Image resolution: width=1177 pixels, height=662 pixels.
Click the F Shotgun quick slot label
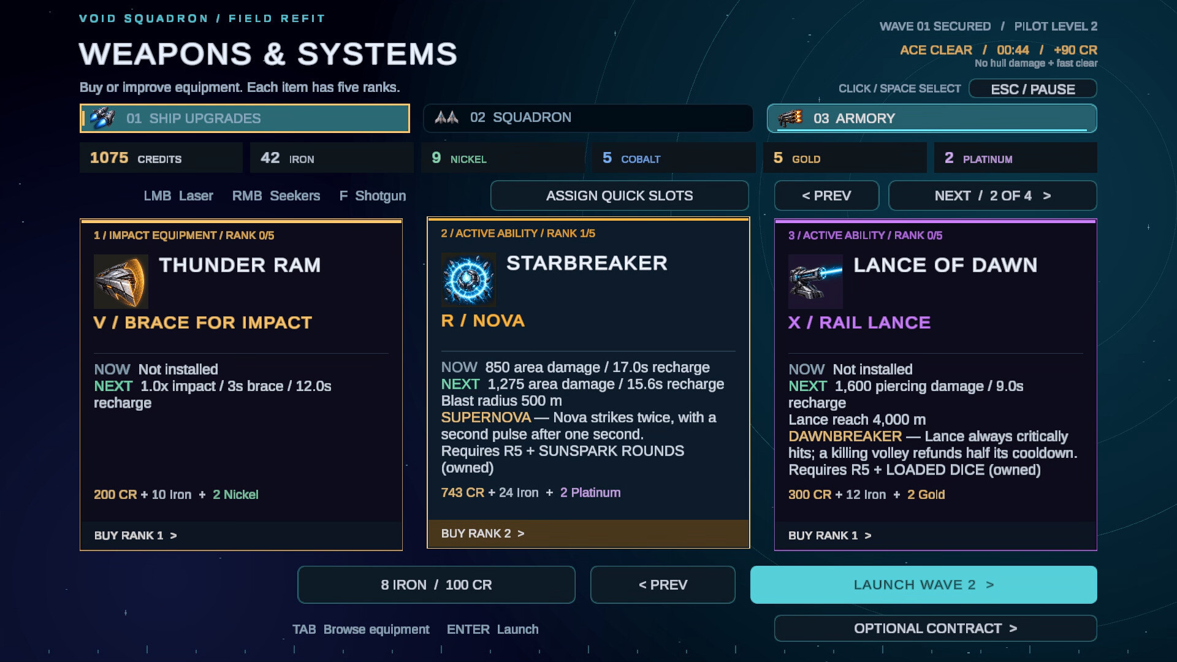(x=372, y=196)
